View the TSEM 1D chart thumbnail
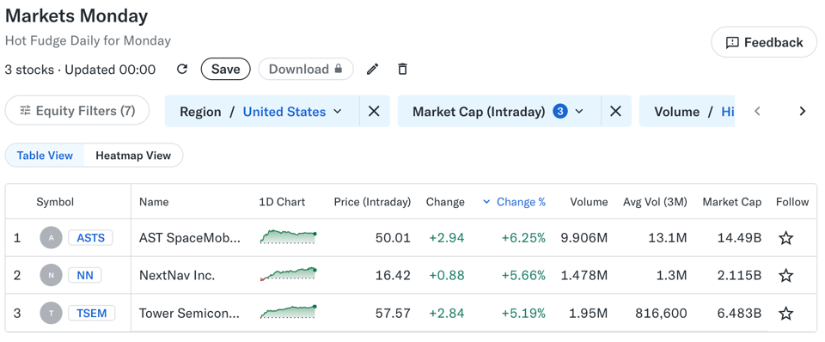This screenshot has width=825, height=342. [289, 312]
